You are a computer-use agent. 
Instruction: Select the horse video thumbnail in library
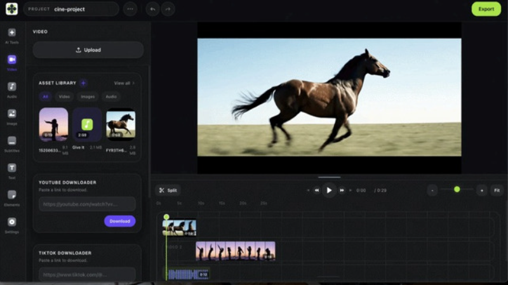point(120,123)
